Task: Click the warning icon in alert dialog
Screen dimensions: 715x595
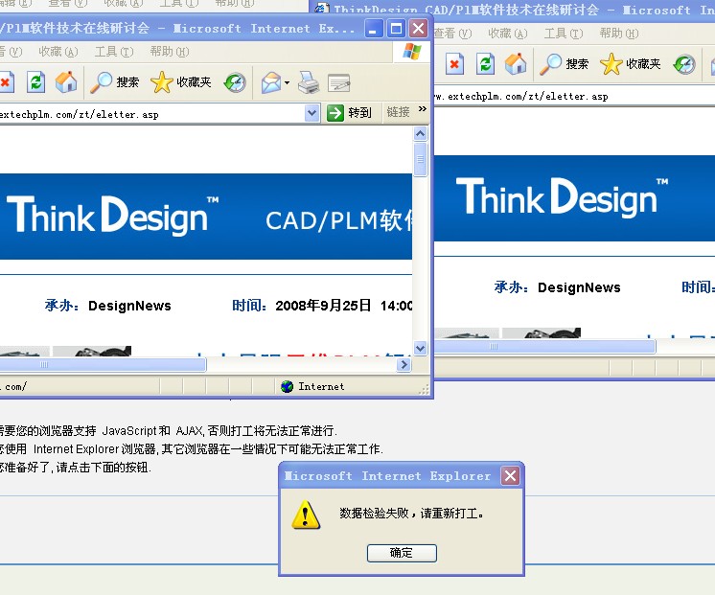Action: pos(306,515)
